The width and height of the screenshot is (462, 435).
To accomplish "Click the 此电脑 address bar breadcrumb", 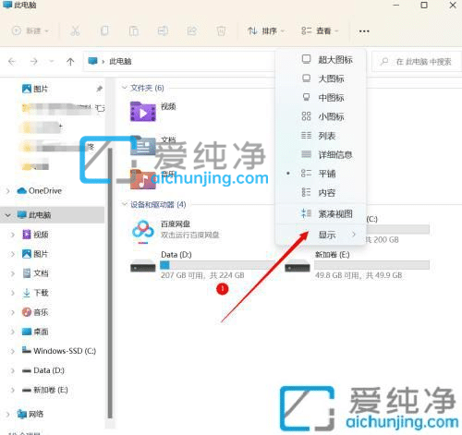I will click(120, 61).
